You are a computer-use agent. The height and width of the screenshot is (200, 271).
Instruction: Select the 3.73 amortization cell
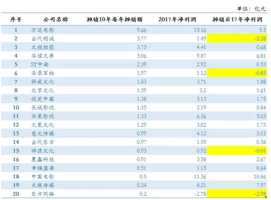pyautogui.click(x=142, y=47)
